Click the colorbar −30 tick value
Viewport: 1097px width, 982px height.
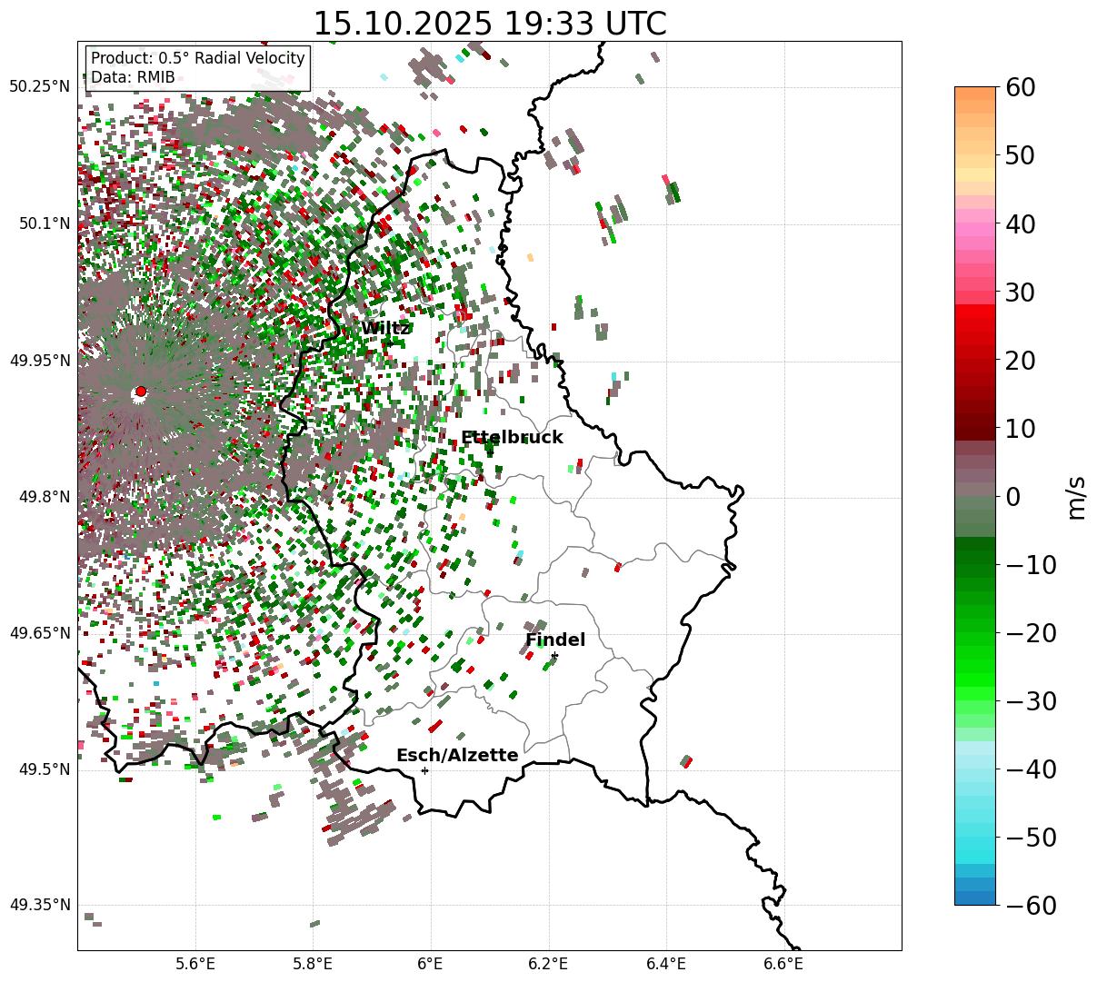pyautogui.click(x=1031, y=700)
